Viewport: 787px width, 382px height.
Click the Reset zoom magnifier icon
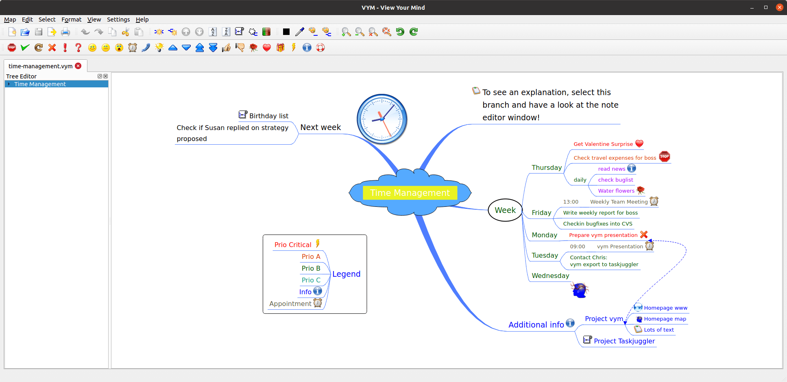point(373,32)
